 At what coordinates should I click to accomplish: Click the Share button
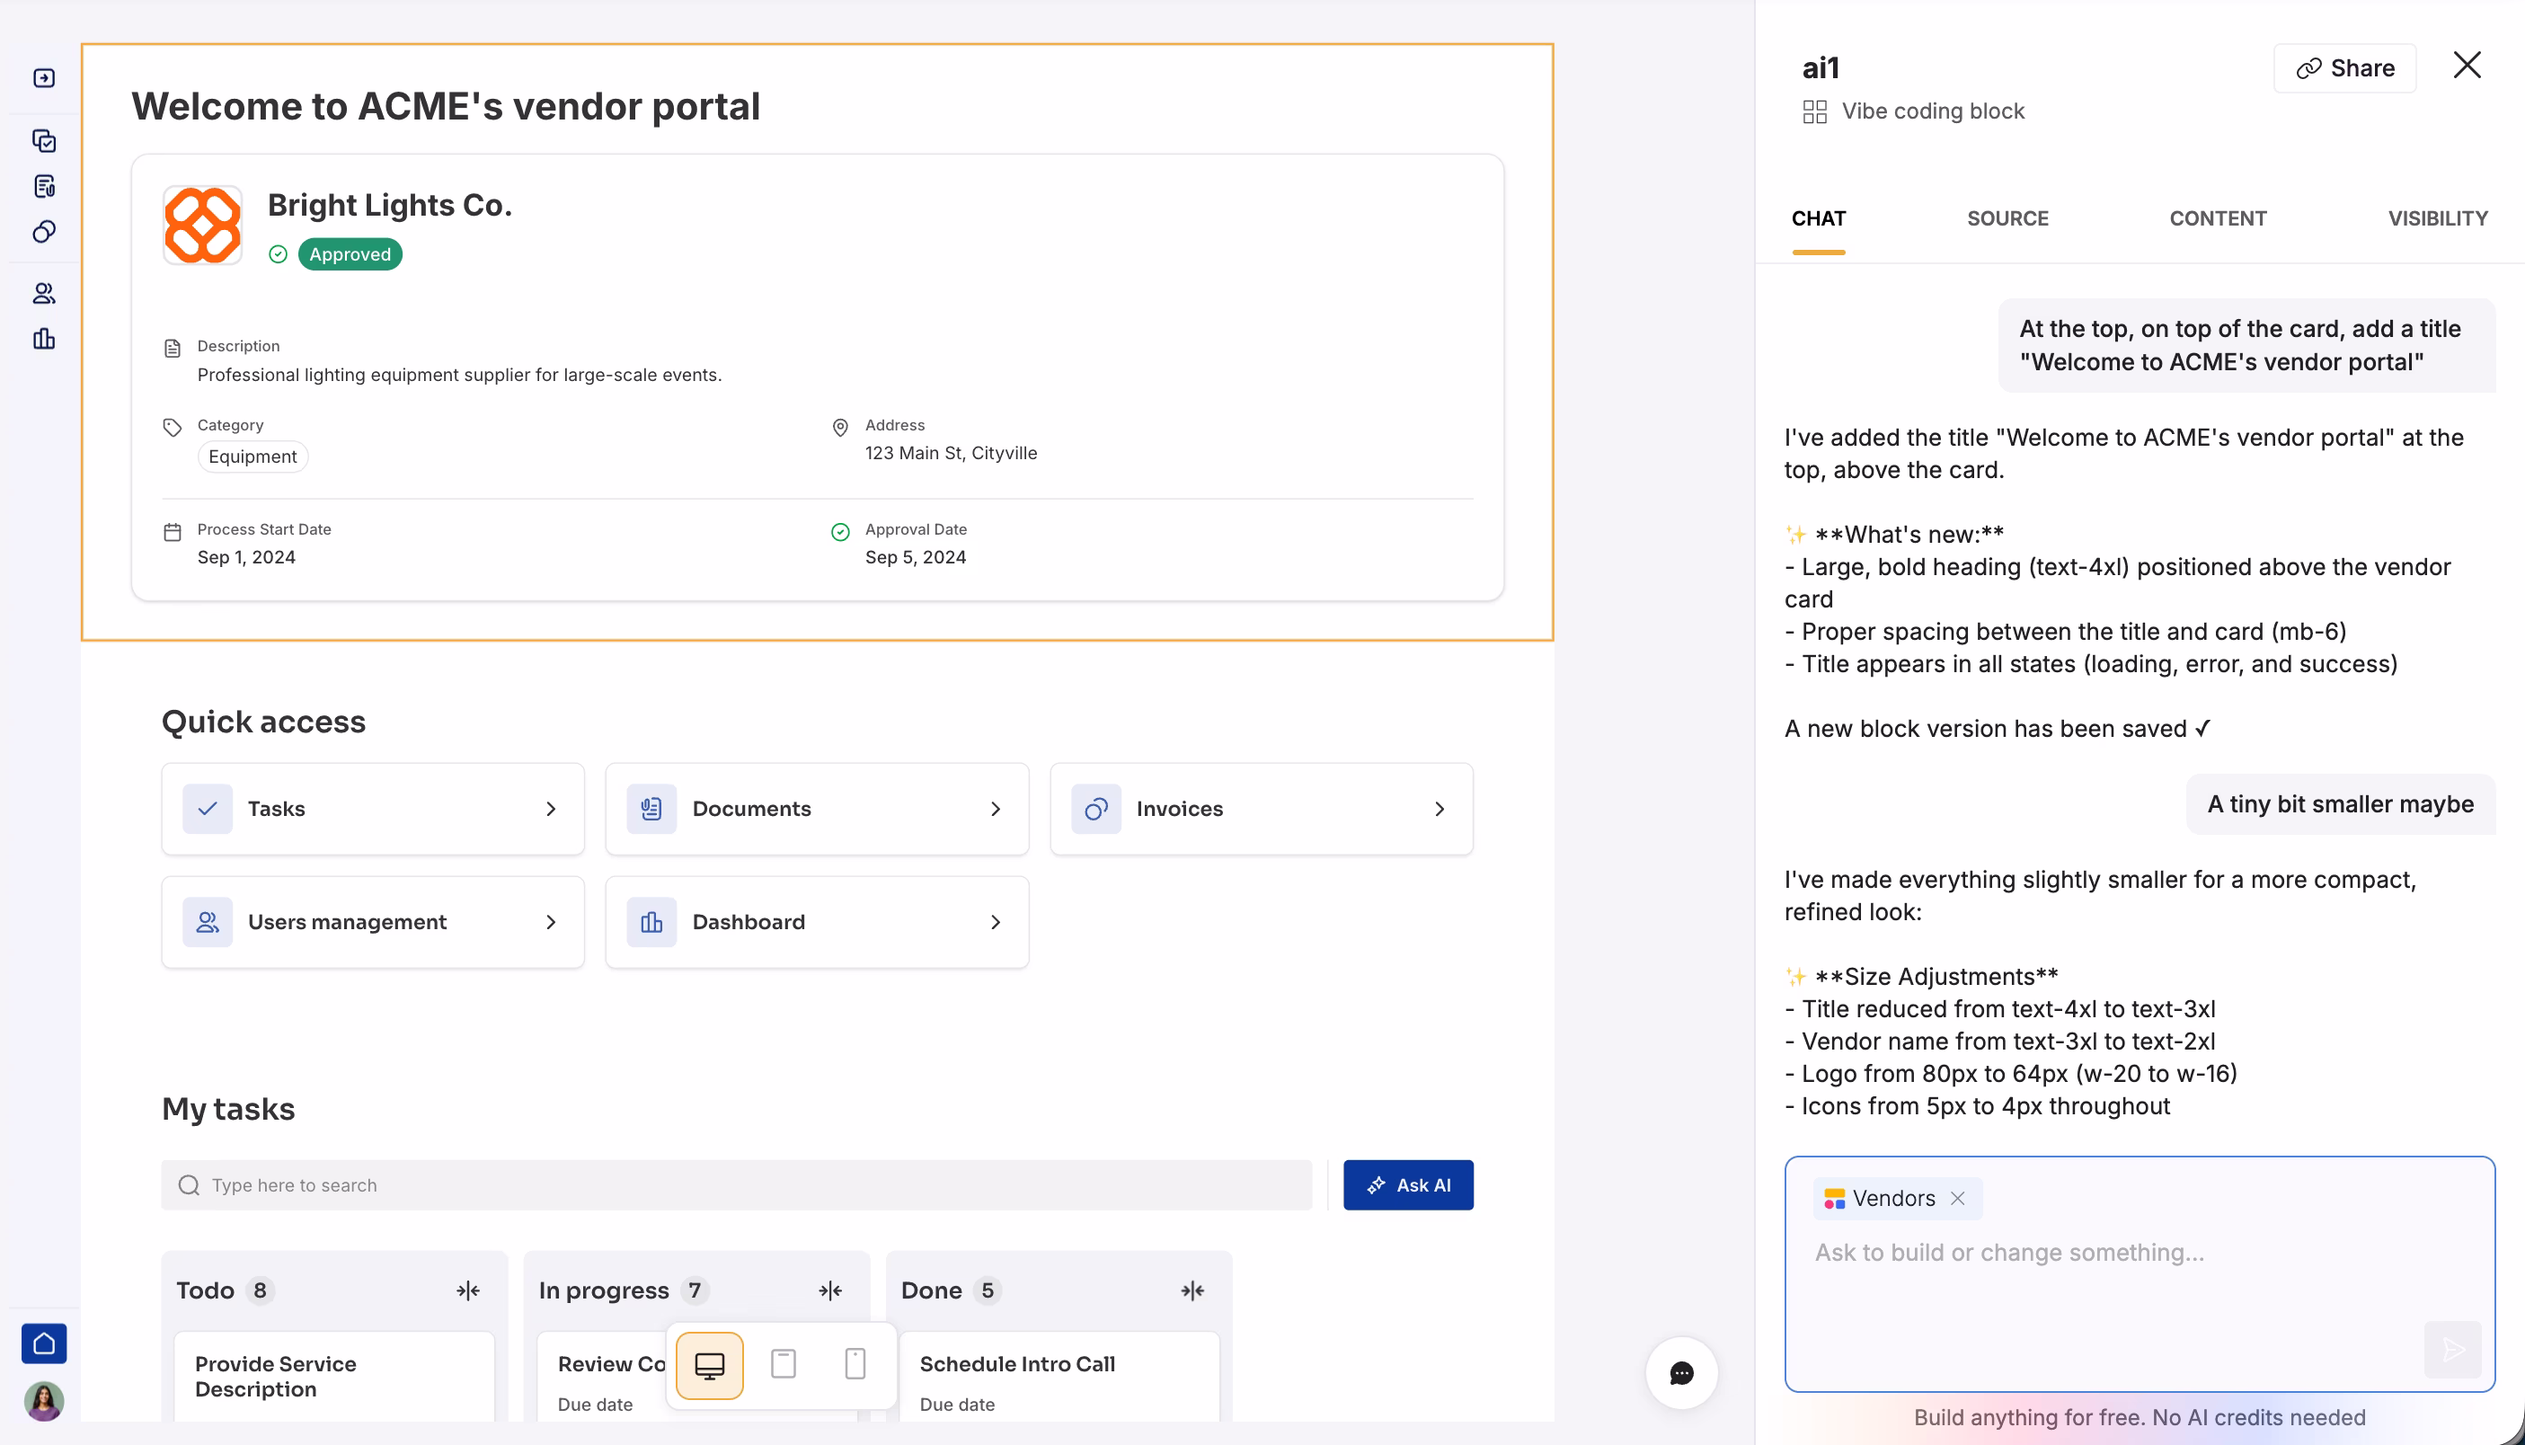(2344, 68)
